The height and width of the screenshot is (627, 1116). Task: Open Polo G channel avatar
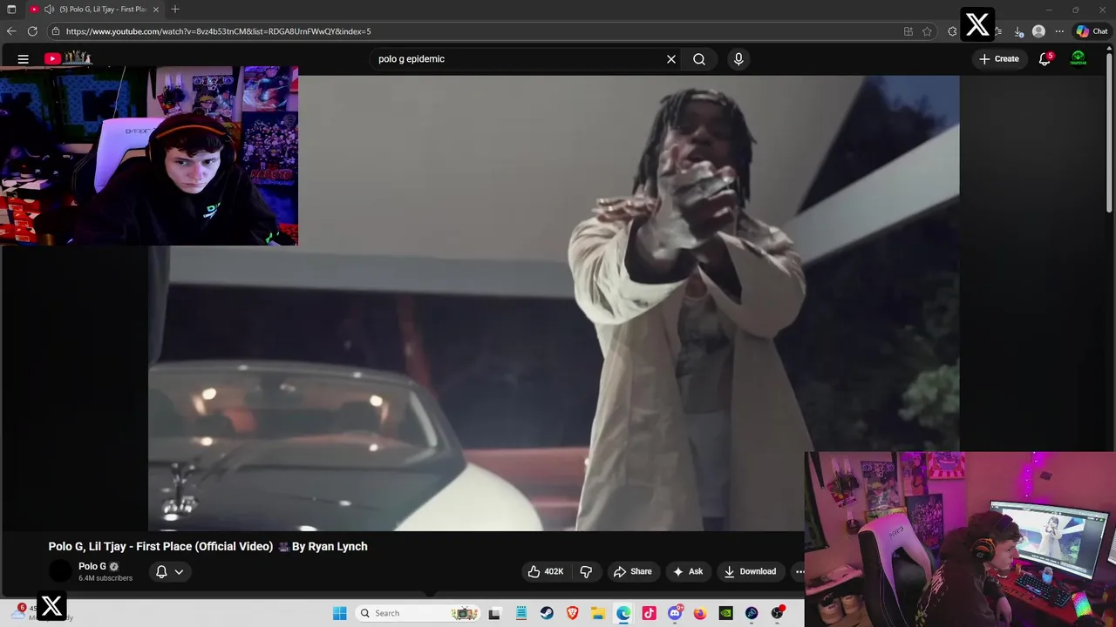click(60, 571)
